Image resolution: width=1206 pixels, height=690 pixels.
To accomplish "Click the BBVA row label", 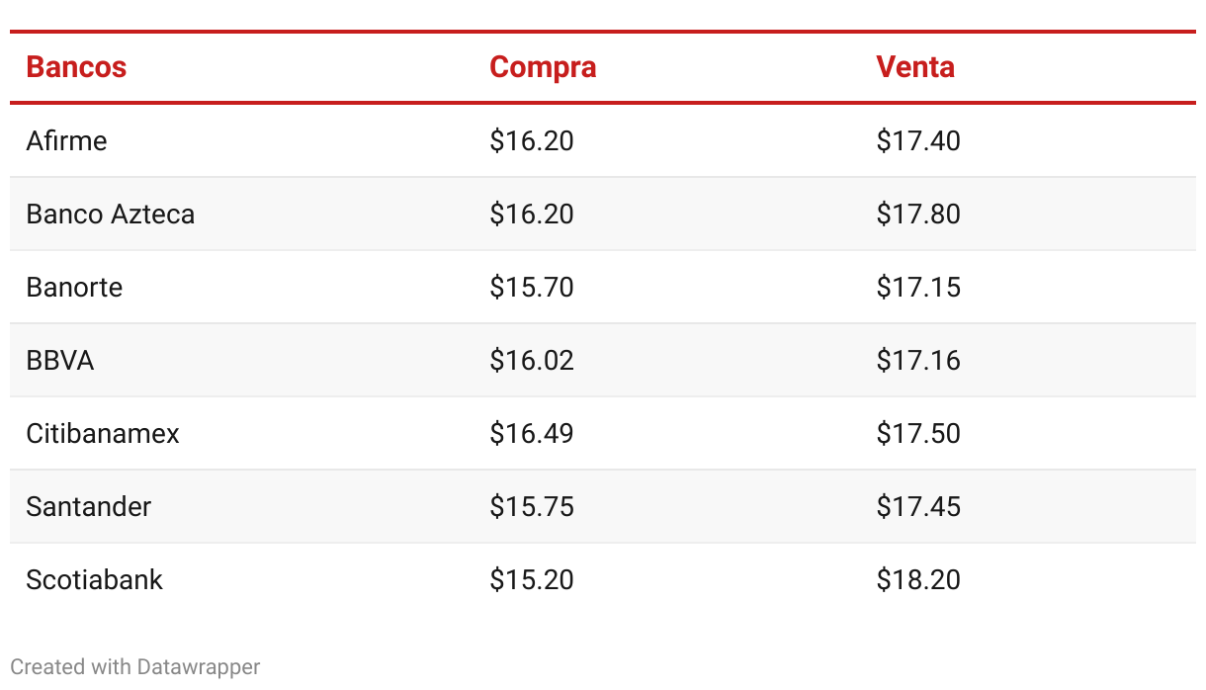I will (60, 360).
